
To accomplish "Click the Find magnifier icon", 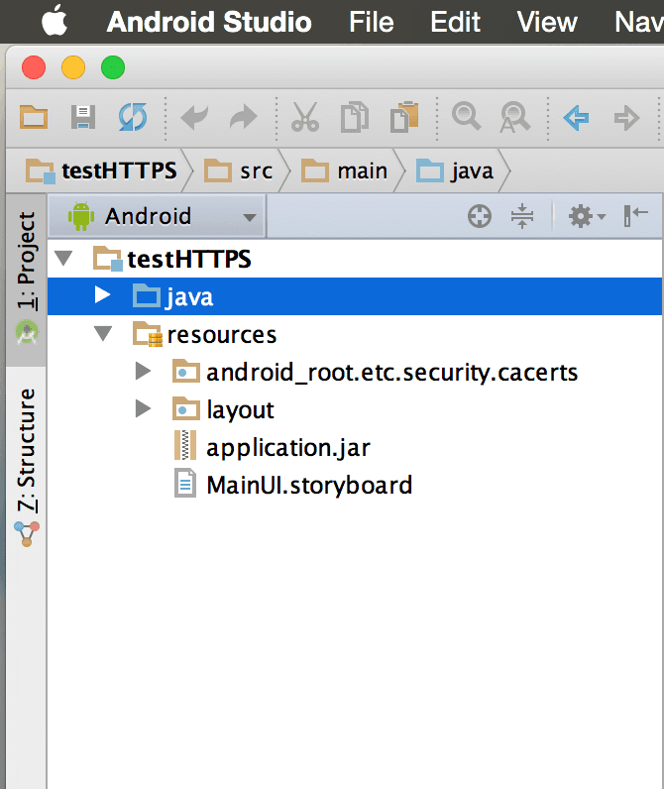I will click(465, 118).
